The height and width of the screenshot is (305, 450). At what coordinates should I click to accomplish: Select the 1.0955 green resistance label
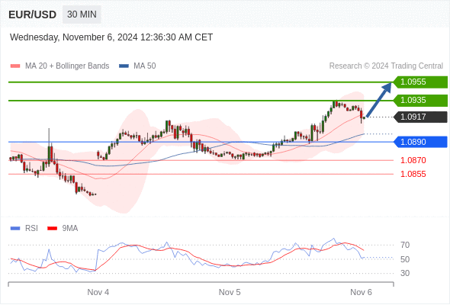tap(420, 82)
